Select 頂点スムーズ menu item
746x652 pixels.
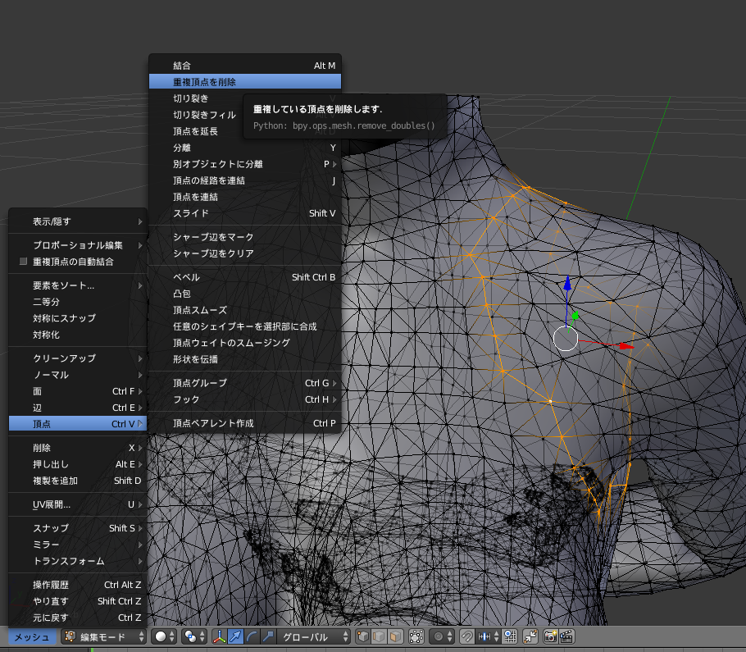[x=245, y=310]
